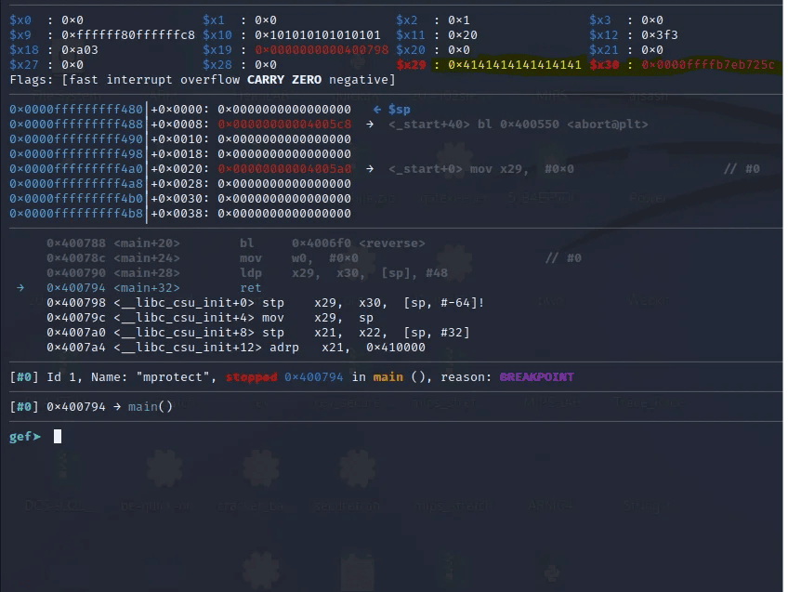Click the $x12 value 0x3f3
Image resolution: width=788 pixels, height=592 pixels.
click(660, 35)
